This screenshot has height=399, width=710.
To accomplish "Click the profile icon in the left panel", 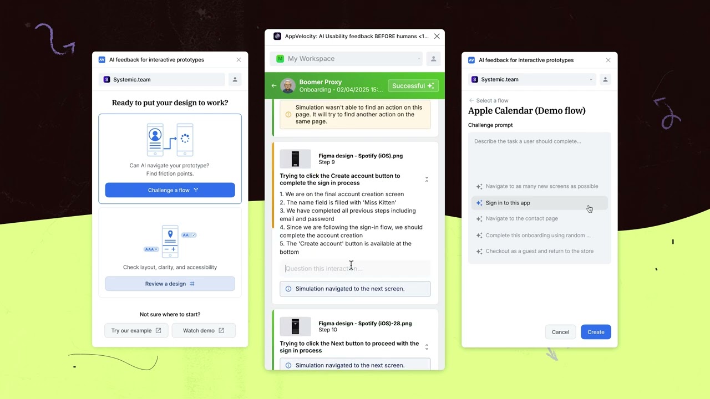I will tap(235, 80).
